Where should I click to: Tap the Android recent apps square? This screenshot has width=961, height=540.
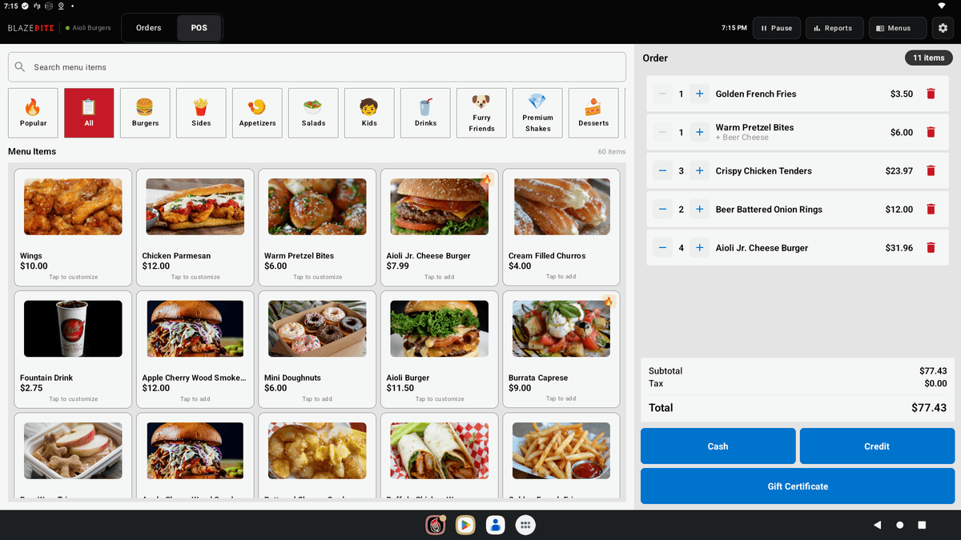pos(922,525)
